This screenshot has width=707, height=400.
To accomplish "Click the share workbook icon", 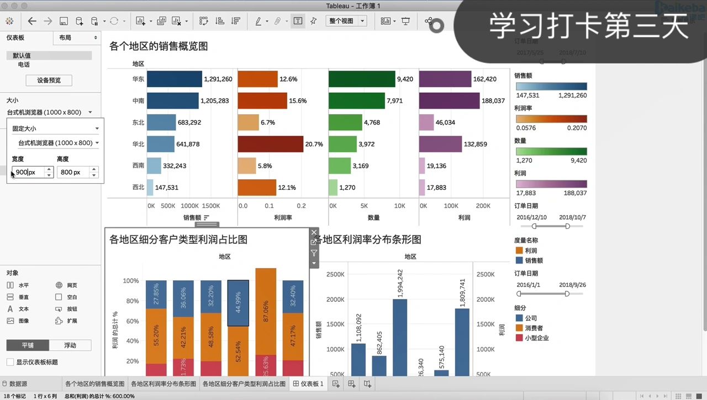I will tap(429, 21).
